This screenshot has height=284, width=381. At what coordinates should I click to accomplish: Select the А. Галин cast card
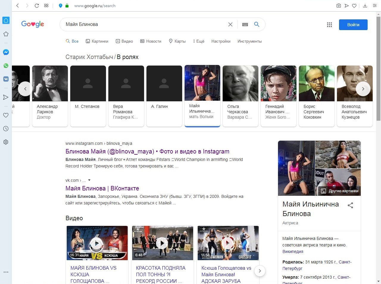(164, 96)
